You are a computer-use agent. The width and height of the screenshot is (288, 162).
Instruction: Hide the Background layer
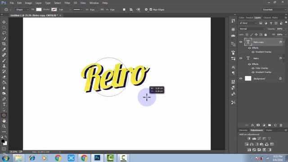[x=241, y=78]
